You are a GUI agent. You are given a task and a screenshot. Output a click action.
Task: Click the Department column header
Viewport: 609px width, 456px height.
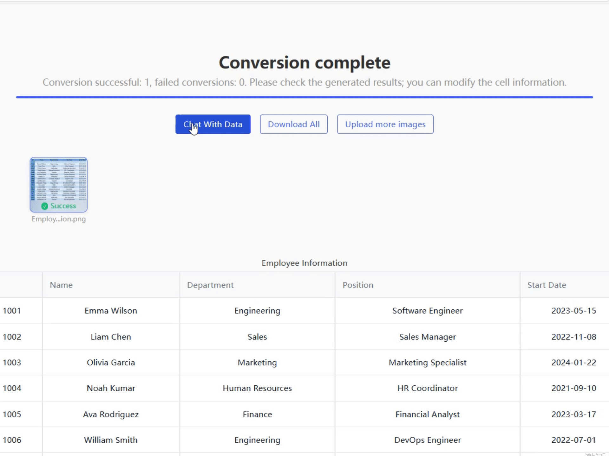pyautogui.click(x=210, y=285)
